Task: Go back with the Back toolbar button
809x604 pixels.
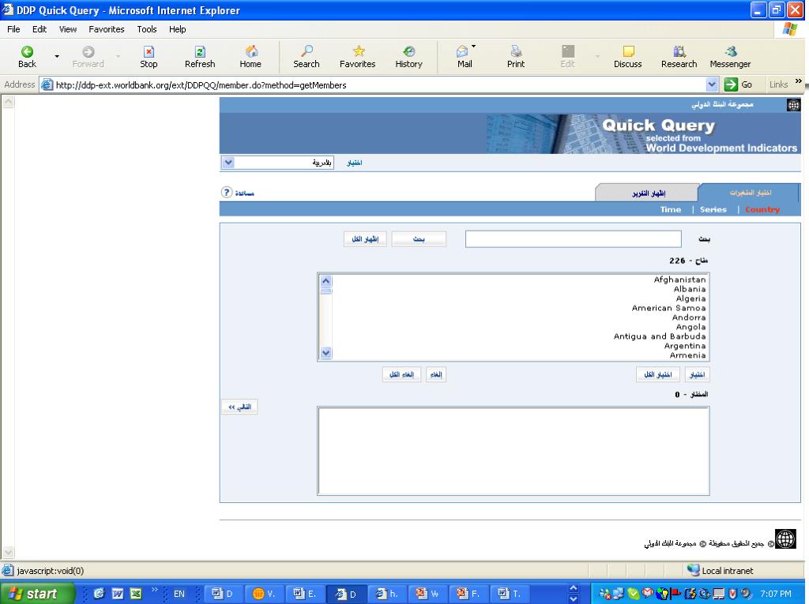Action: coord(27,56)
